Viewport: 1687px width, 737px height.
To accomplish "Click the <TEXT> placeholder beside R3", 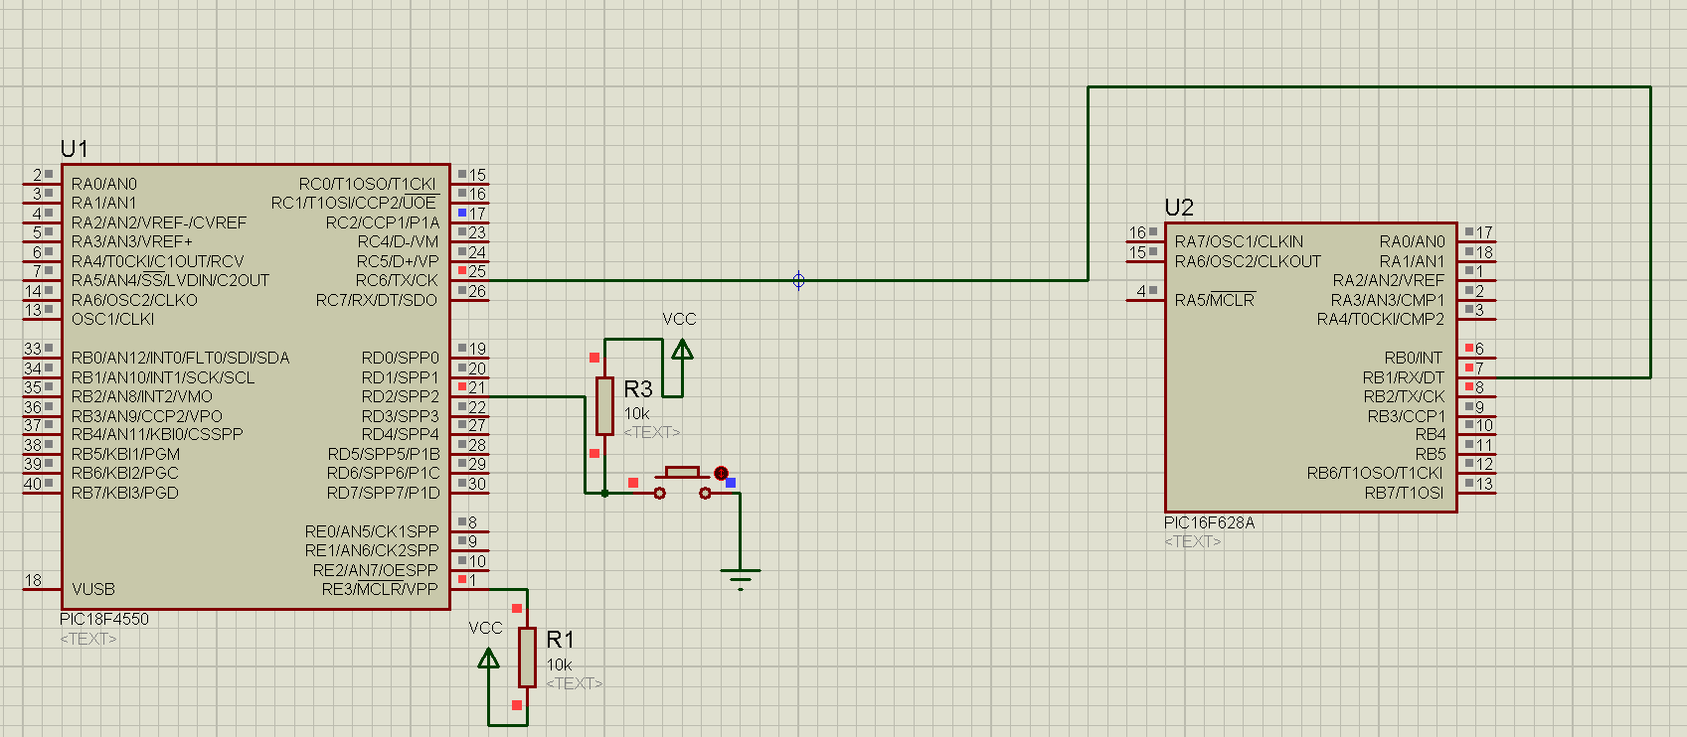I will (652, 432).
